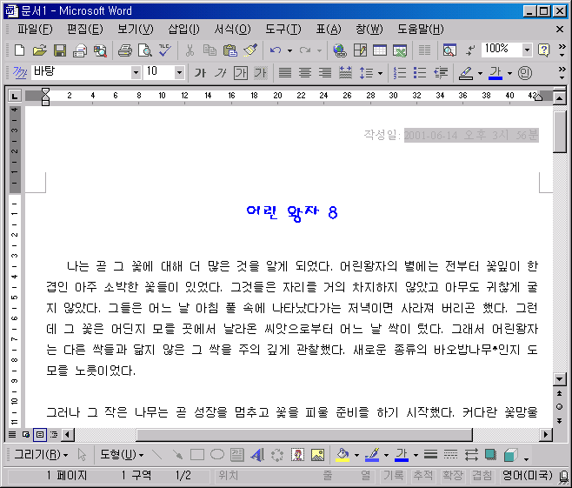
Task: Open the Print Preview icon
Action: [145, 50]
